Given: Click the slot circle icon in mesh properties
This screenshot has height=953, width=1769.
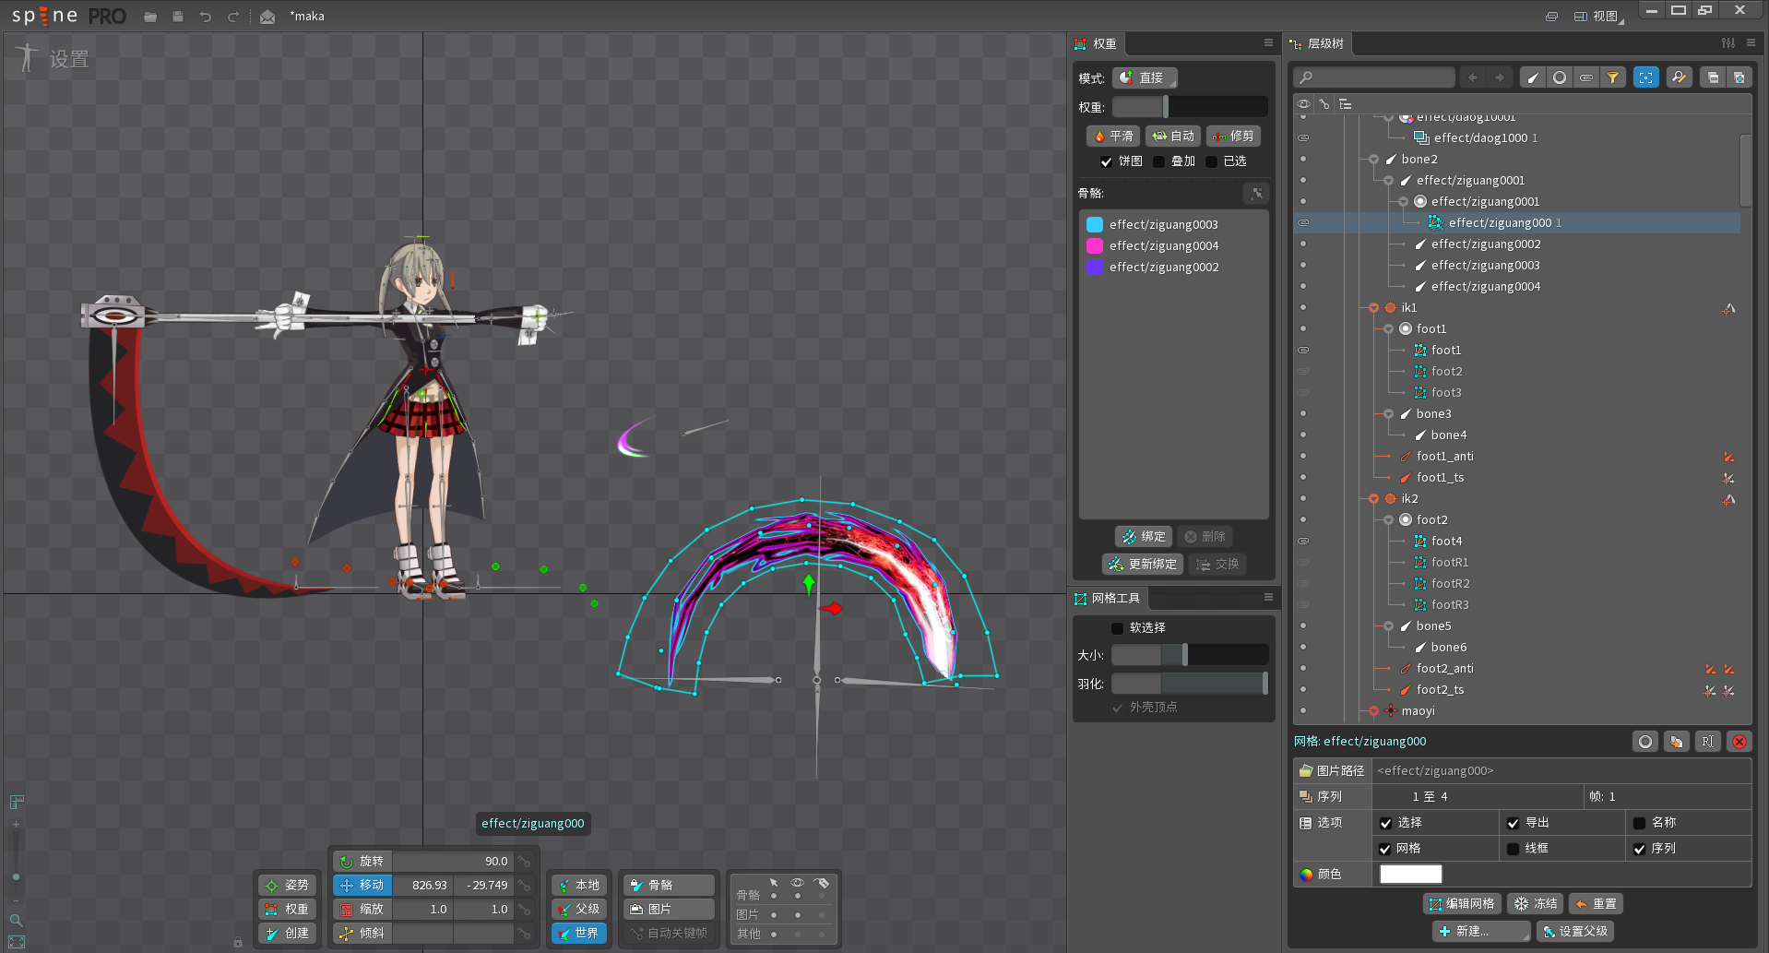Looking at the screenshot, I should [x=1645, y=741].
